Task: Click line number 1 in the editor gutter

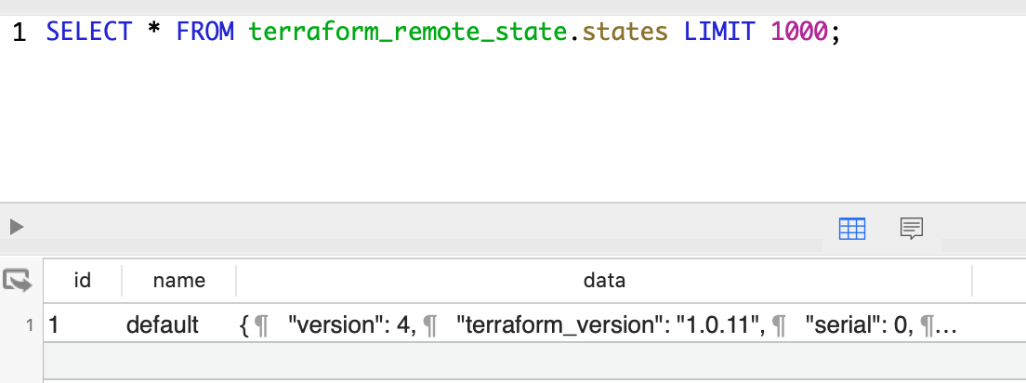Action: pyautogui.click(x=19, y=33)
